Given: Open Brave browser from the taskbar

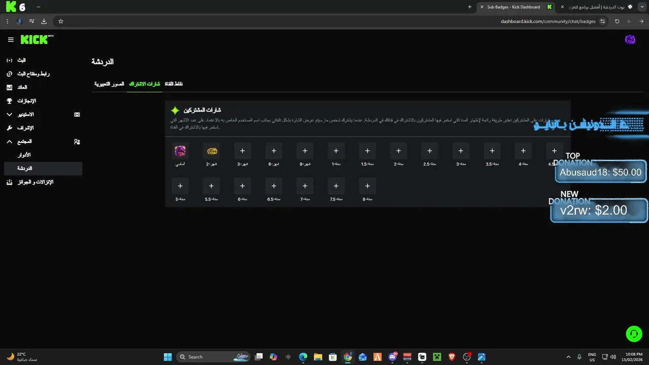Looking at the screenshot, I should tap(452, 357).
